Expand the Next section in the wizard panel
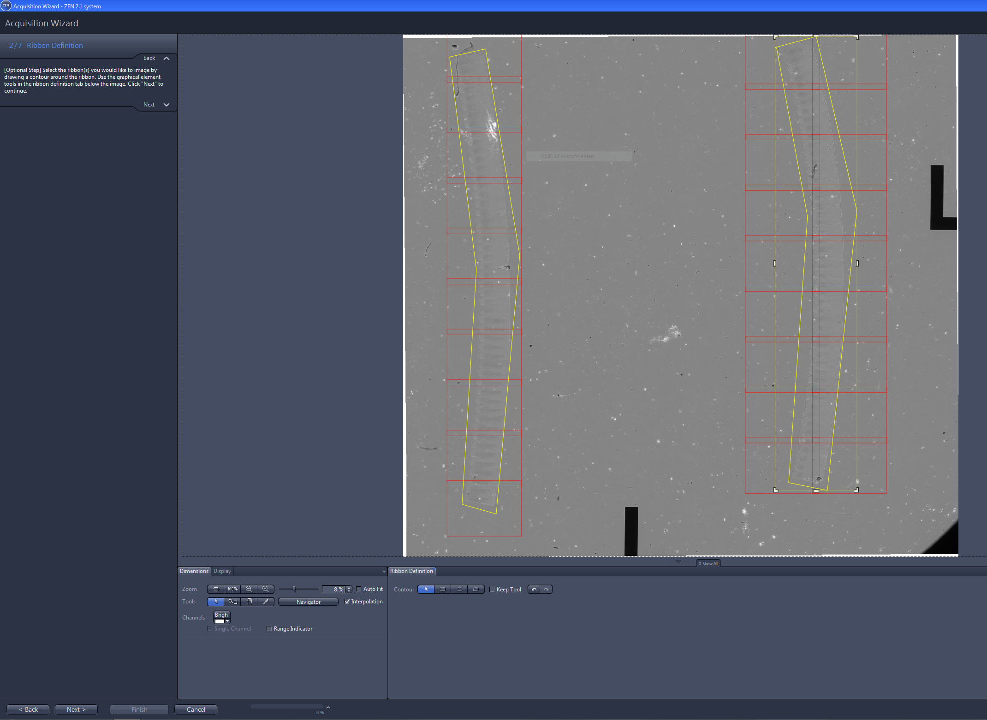Image resolution: width=987 pixels, height=720 pixels. click(166, 105)
